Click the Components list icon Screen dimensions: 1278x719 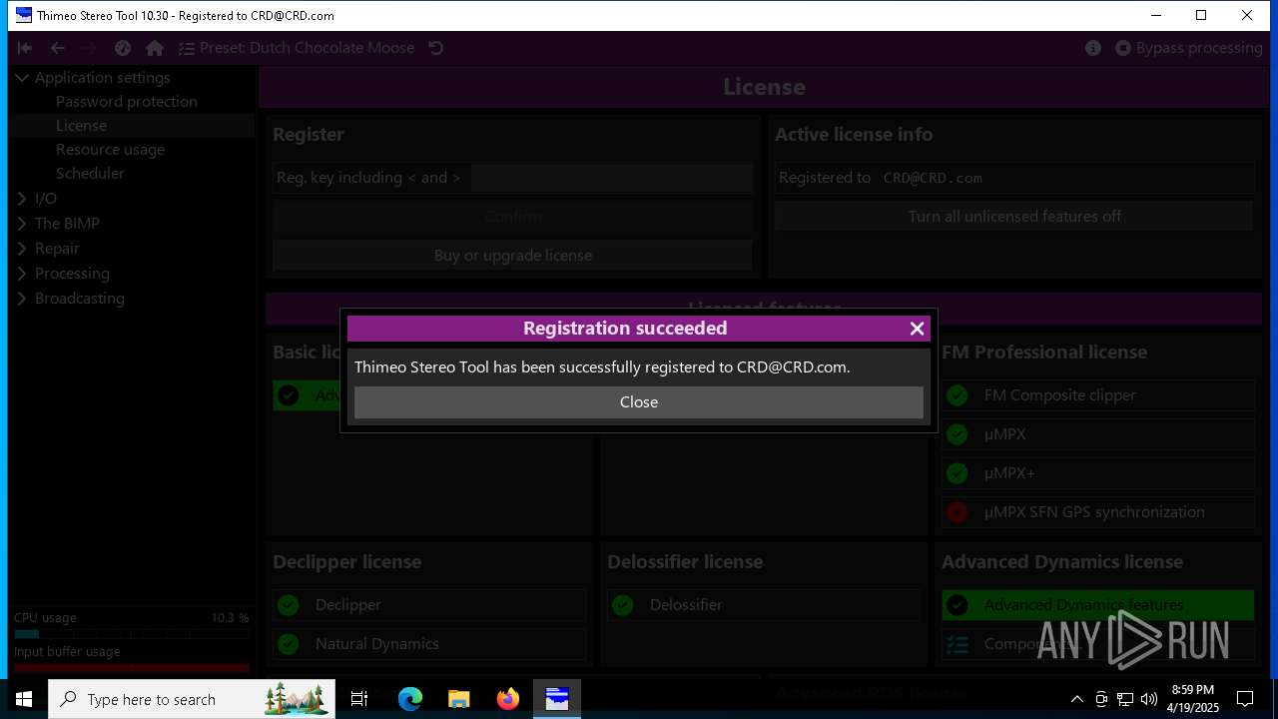[x=957, y=644]
